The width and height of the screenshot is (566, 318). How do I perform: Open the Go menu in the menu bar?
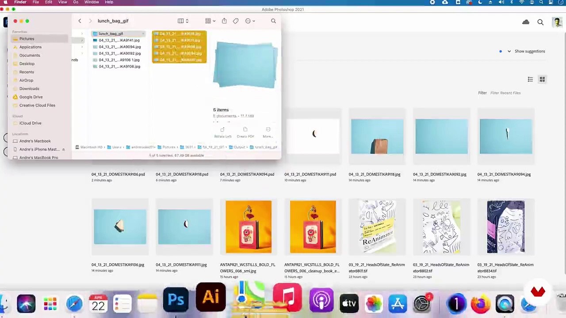point(76,2)
